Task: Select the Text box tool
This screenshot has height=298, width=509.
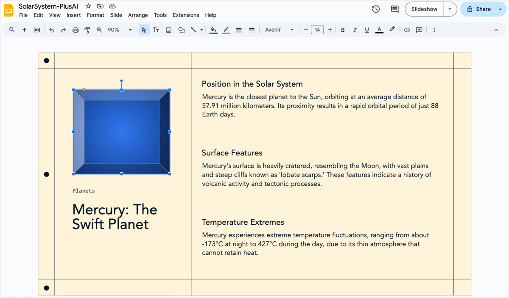Action: click(x=156, y=30)
